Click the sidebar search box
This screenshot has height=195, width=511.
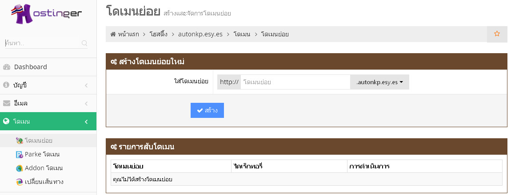(x=42, y=43)
